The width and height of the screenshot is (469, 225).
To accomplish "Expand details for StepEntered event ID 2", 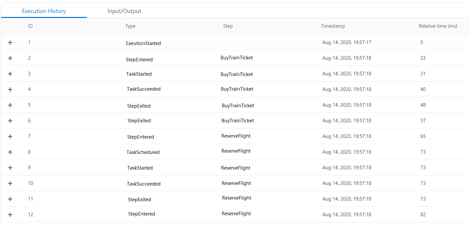I will pyautogui.click(x=10, y=58).
